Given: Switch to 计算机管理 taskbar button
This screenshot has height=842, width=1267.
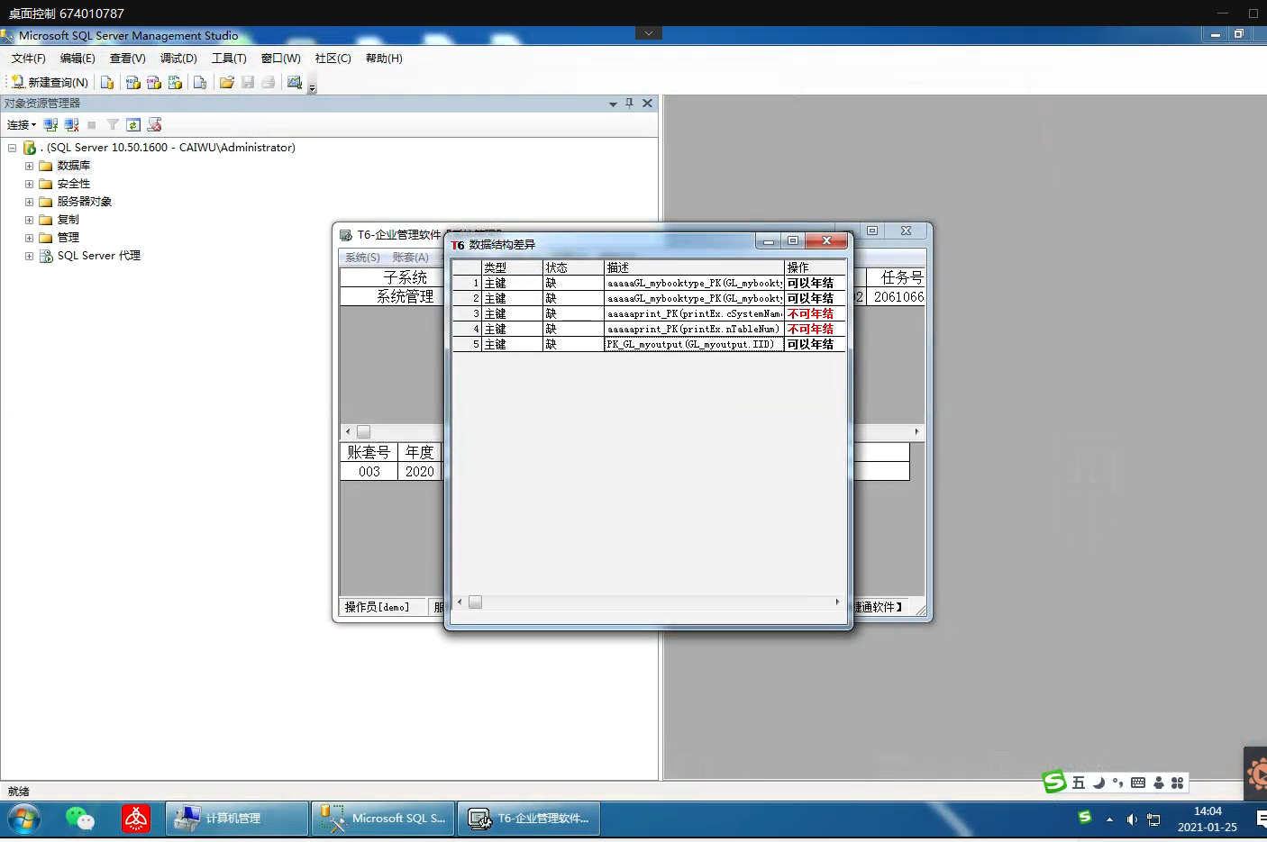Looking at the screenshot, I should pyautogui.click(x=236, y=819).
